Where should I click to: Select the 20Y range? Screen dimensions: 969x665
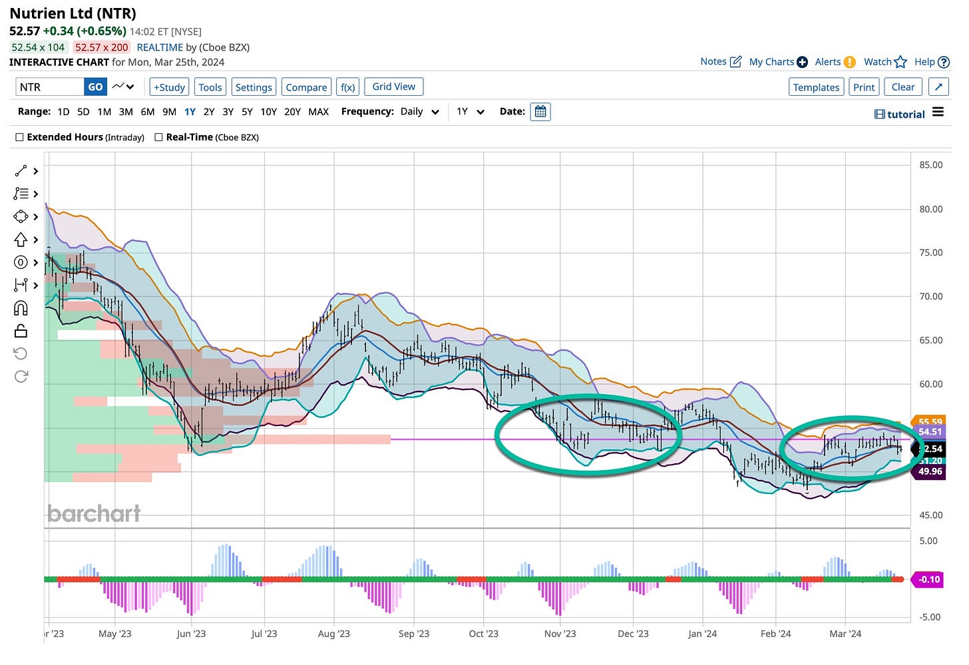click(293, 112)
